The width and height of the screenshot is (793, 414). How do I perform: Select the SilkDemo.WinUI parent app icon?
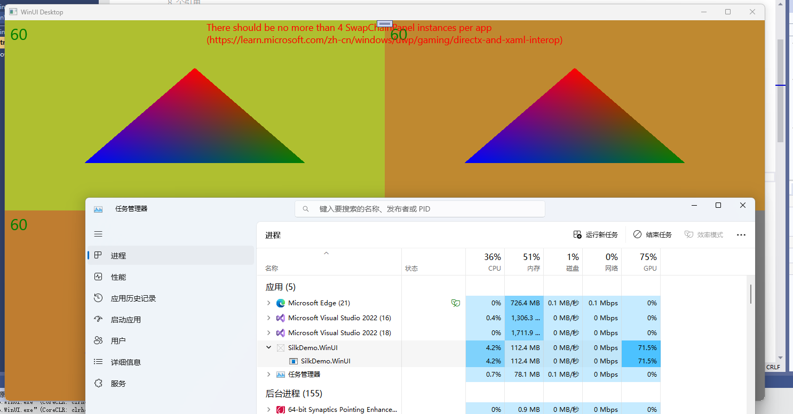281,348
